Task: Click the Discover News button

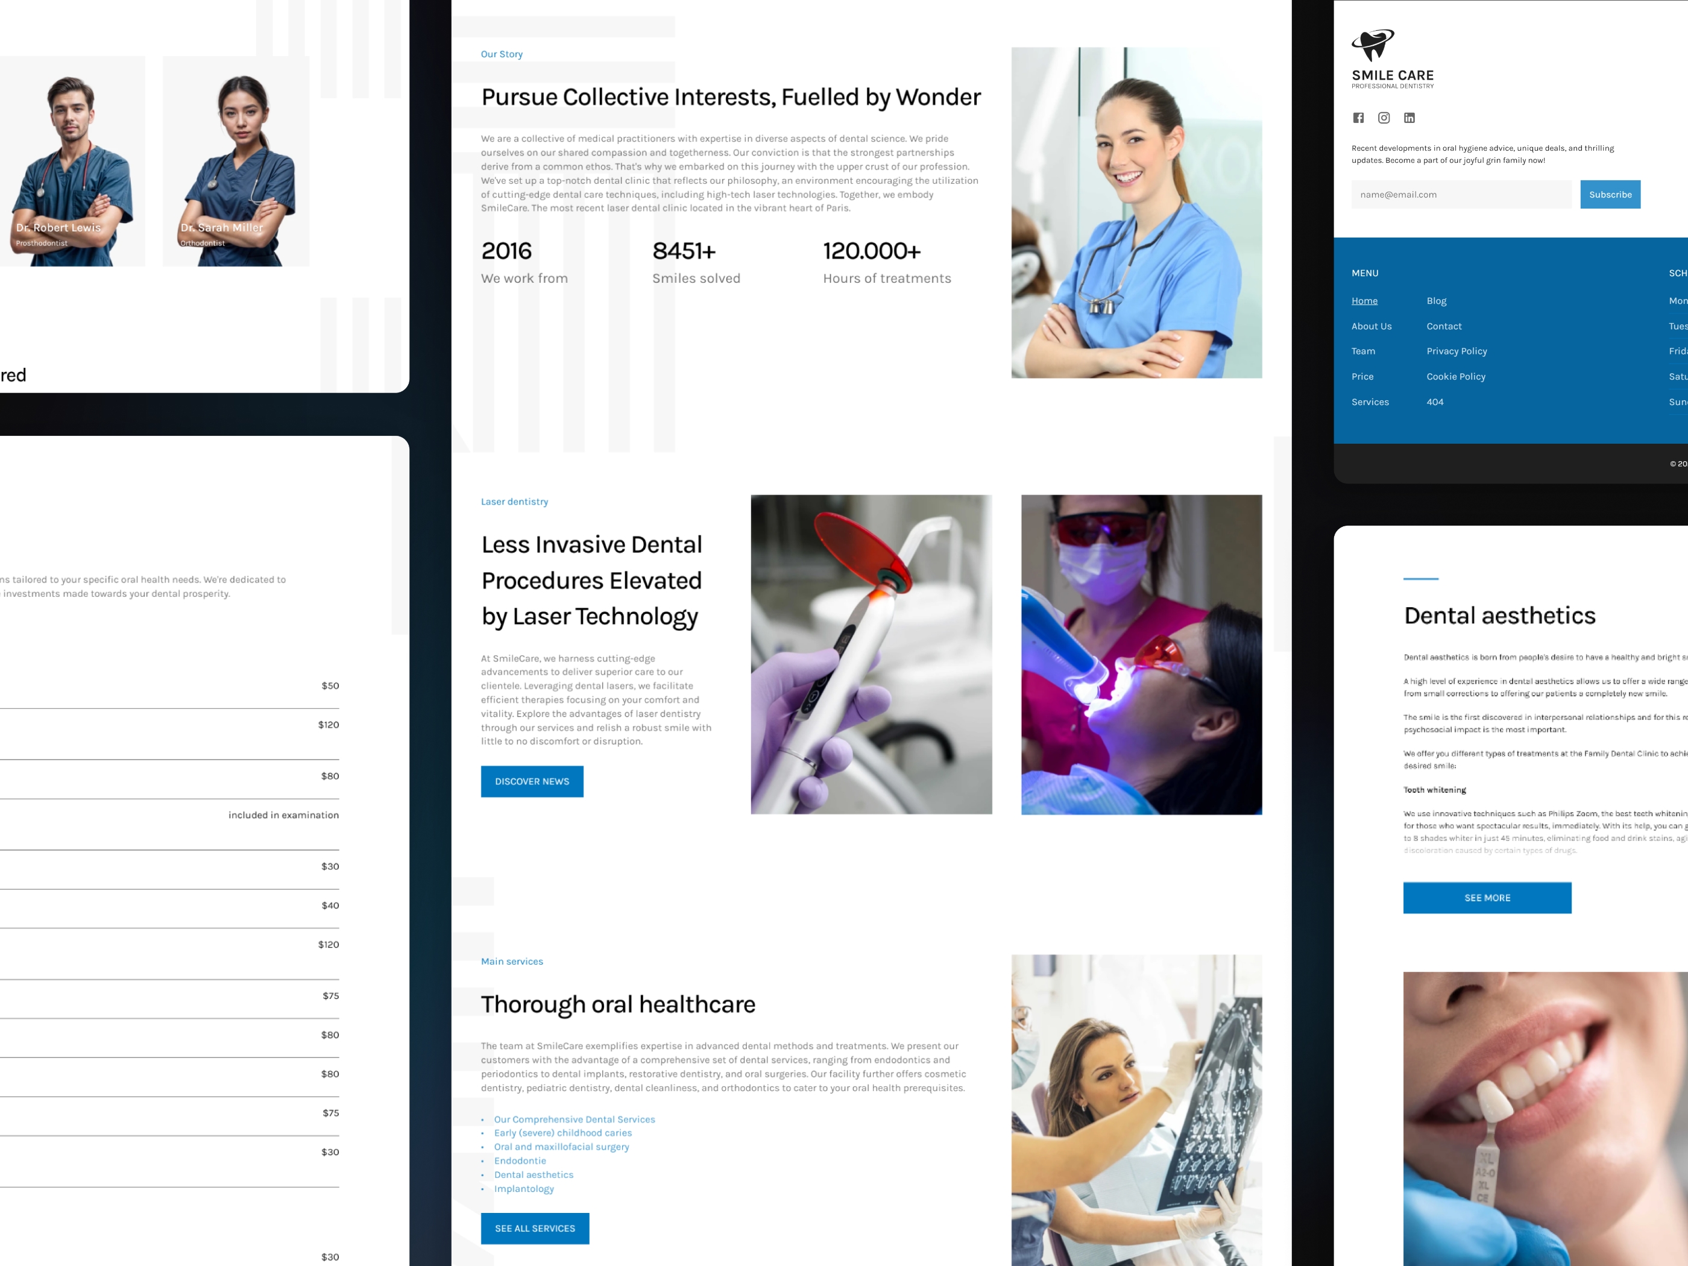Action: pos(532,782)
